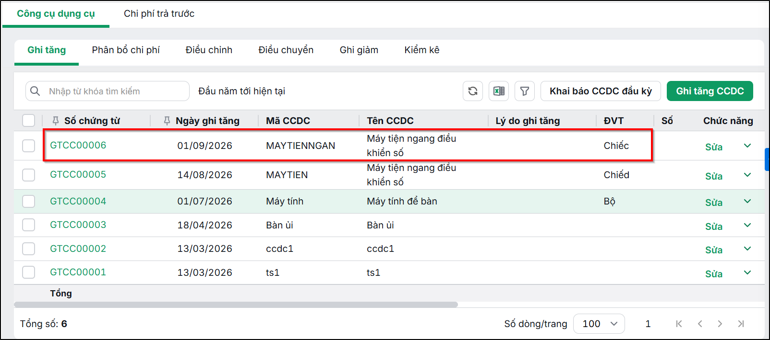Click the pin icon beside Ngày ghi tăng
770x340 pixels.
pyautogui.click(x=167, y=121)
